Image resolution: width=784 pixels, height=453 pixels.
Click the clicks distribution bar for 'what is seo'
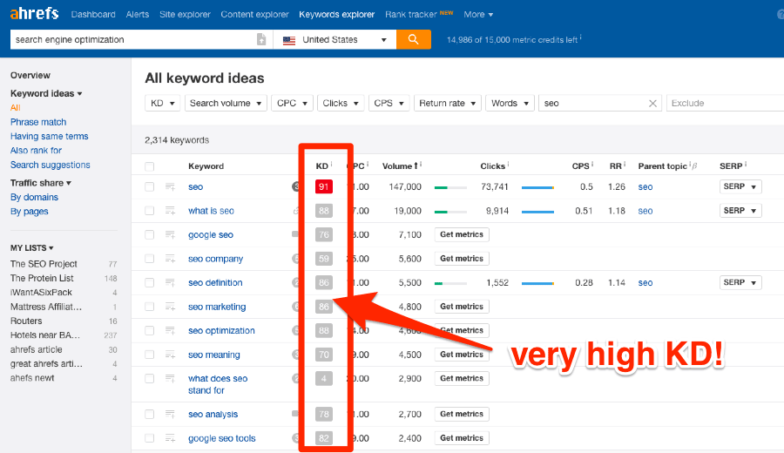coord(537,212)
